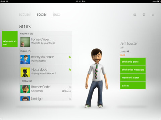Click 'Playing Assault Heroes 3' text
This screenshot has height=120, width=161.
click(44, 73)
